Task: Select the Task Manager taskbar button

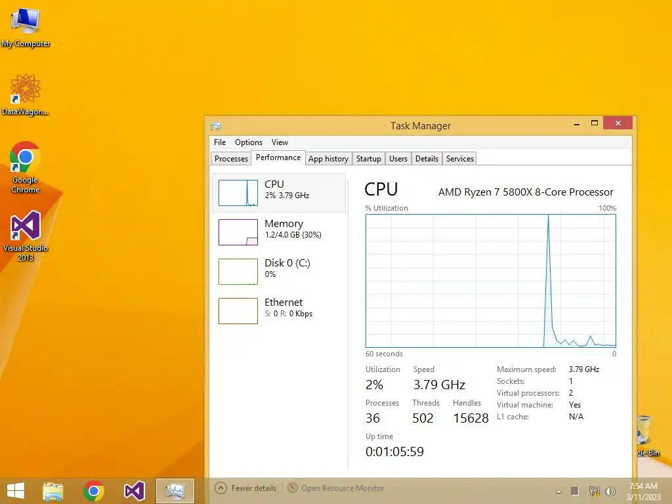Action: (175, 491)
